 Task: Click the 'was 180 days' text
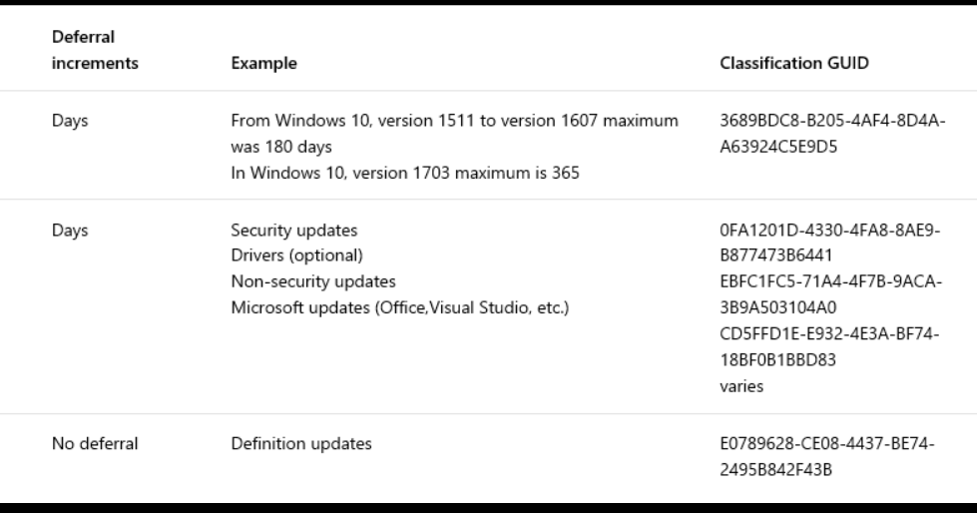281,146
